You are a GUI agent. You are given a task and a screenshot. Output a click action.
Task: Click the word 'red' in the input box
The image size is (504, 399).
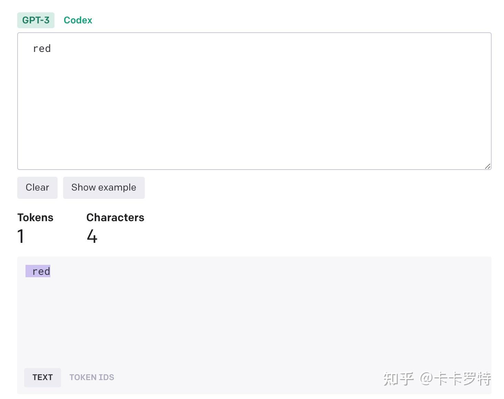(42, 48)
